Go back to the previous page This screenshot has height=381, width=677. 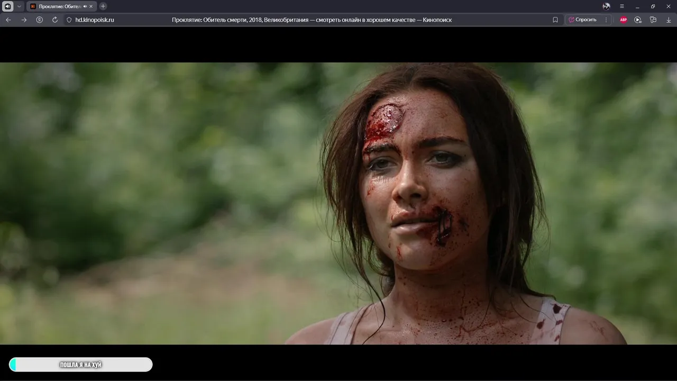point(8,20)
